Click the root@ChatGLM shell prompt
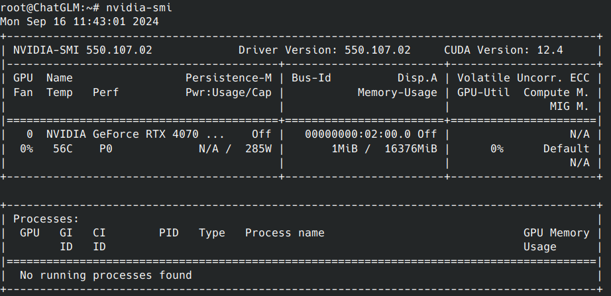611x296 pixels. point(46,7)
